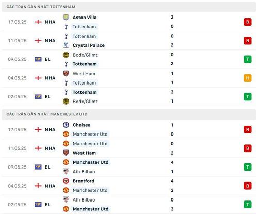Select the Manchester Utd recent matches section header
Viewport: 258px width, 218px height.
pyautogui.click(x=128, y=114)
